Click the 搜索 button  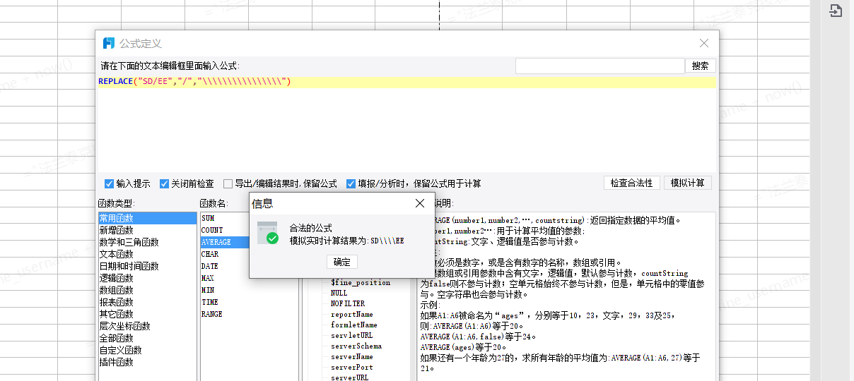(700, 66)
